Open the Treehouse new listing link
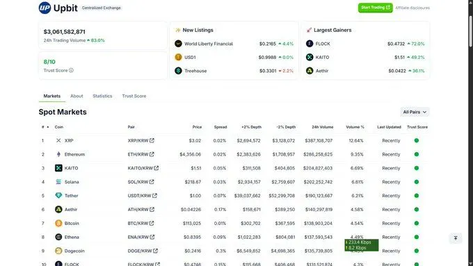 point(195,71)
